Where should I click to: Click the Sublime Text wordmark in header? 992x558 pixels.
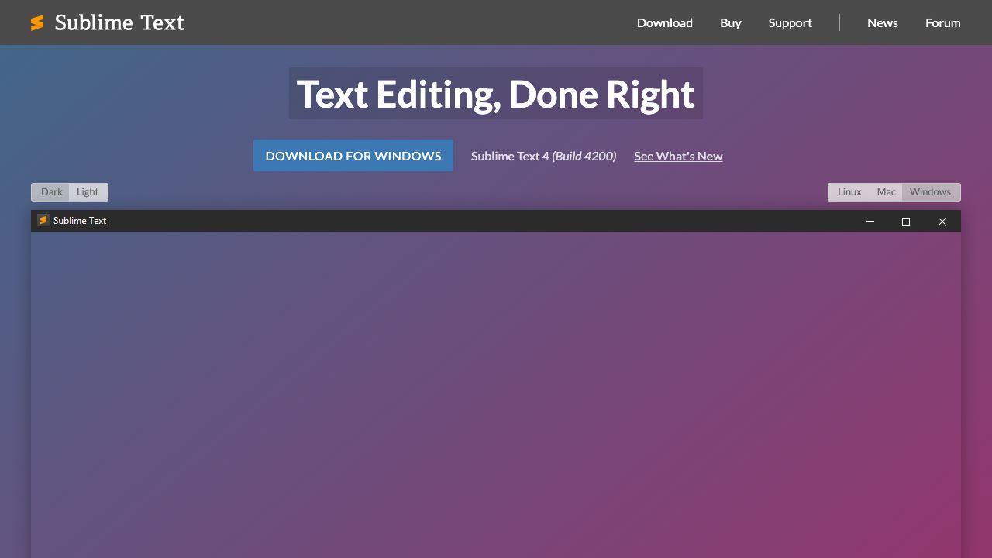pos(120,22)
